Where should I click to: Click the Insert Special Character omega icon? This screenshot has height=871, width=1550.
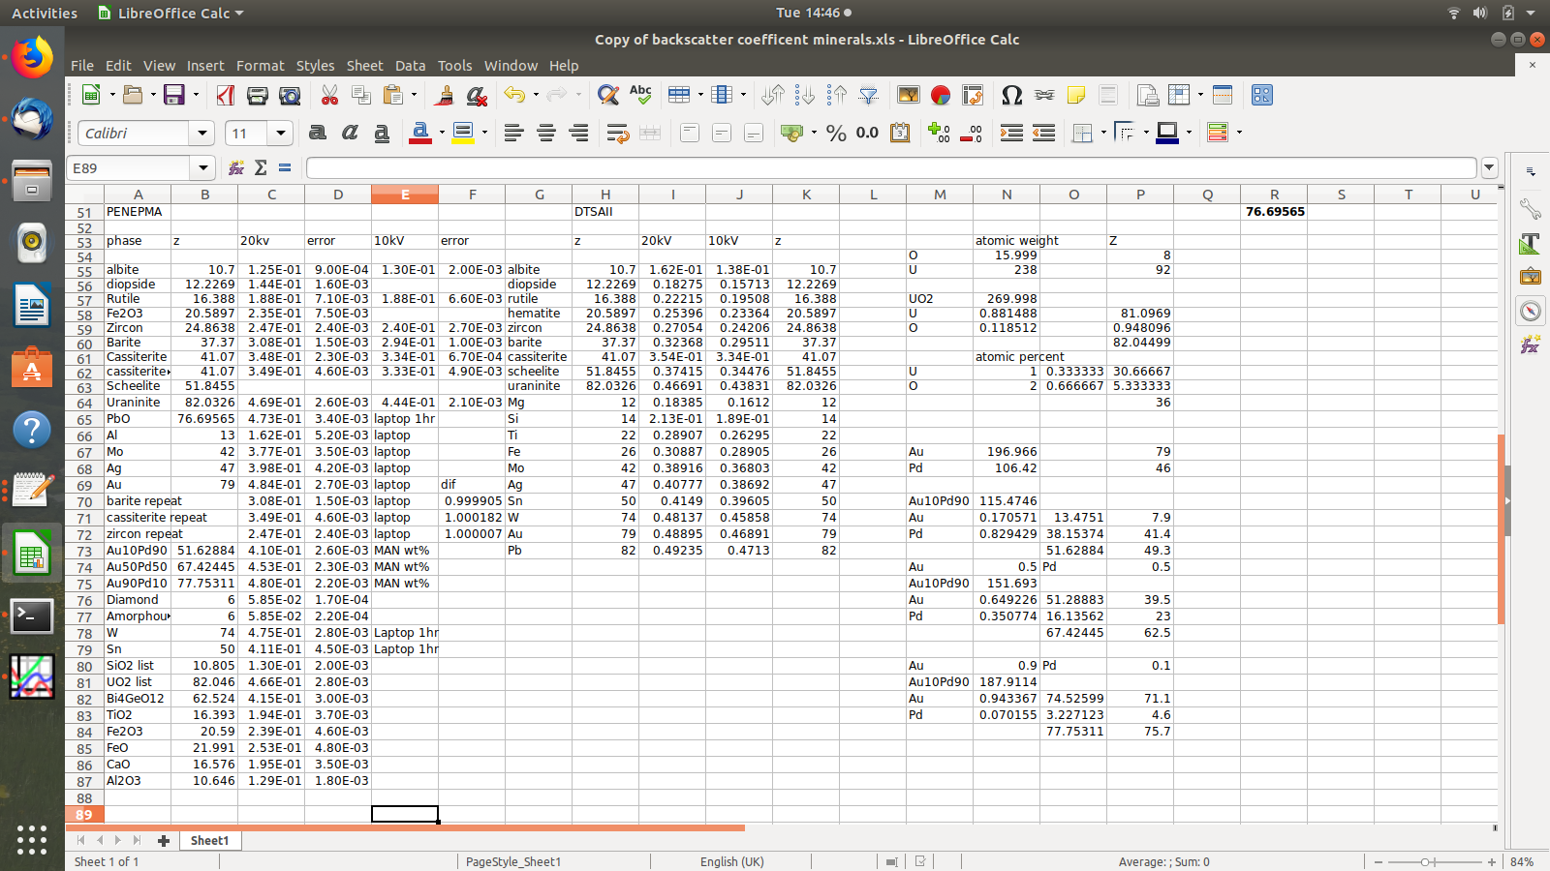click(x=1011, y=95)
